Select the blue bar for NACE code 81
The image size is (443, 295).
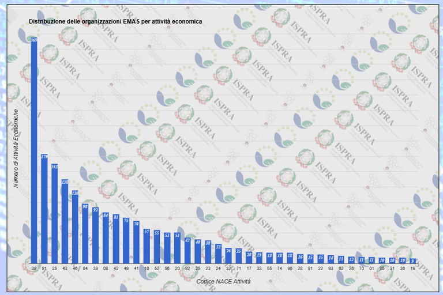point(44,209)
